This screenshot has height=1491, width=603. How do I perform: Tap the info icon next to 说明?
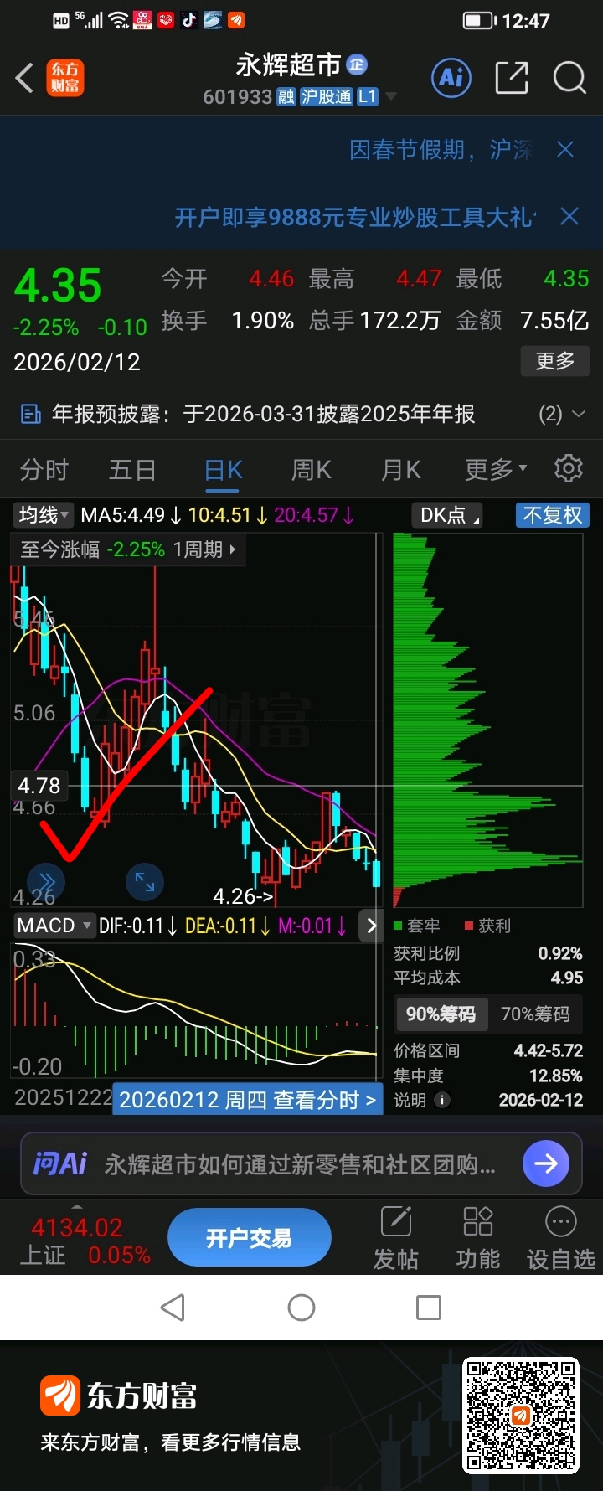[x=442, y=1100]
